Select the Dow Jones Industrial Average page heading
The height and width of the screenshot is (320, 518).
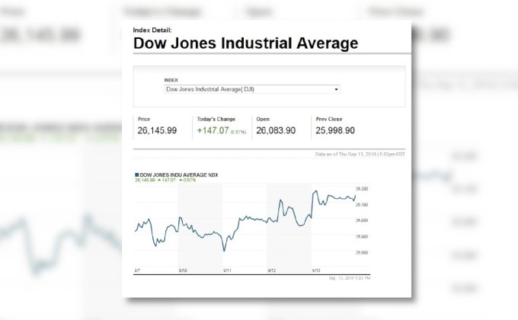245,43
